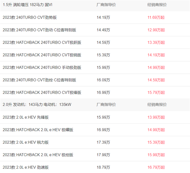The width and height of the screenshot is (190, 173).
Task: Open 2023款 240TURBO CVT劲控·C位客特别版
Action: click(x=39, y=80)
